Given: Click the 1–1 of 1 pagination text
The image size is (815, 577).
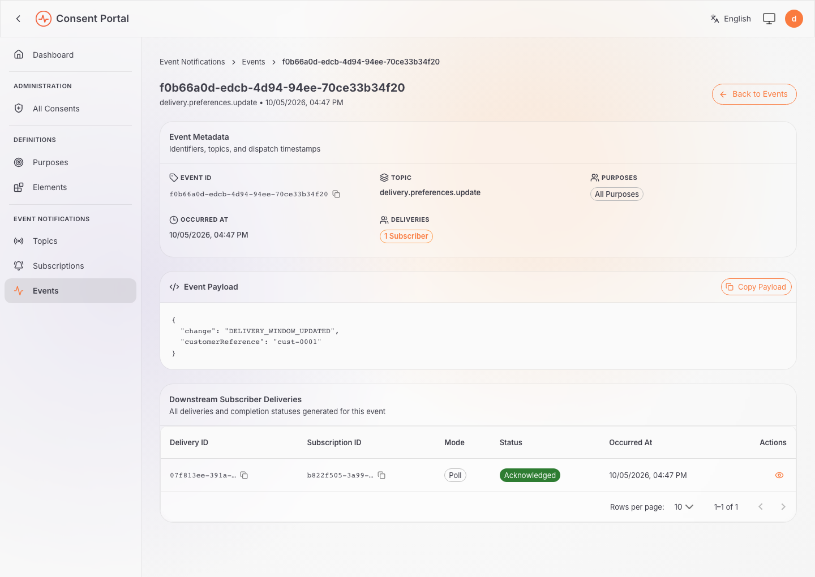Looking at the screenshot, I should [726, 507].
